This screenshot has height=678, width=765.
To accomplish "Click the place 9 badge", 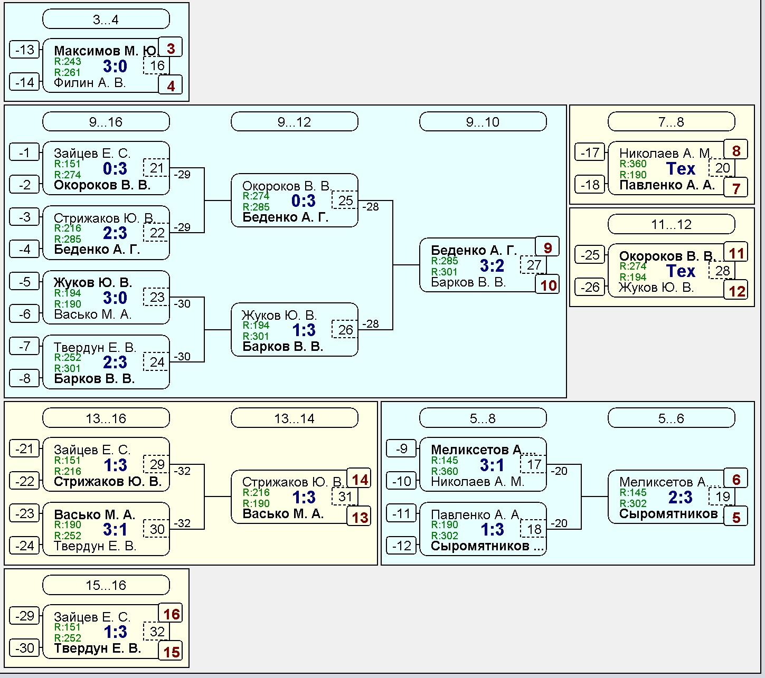I will point(547,247).
